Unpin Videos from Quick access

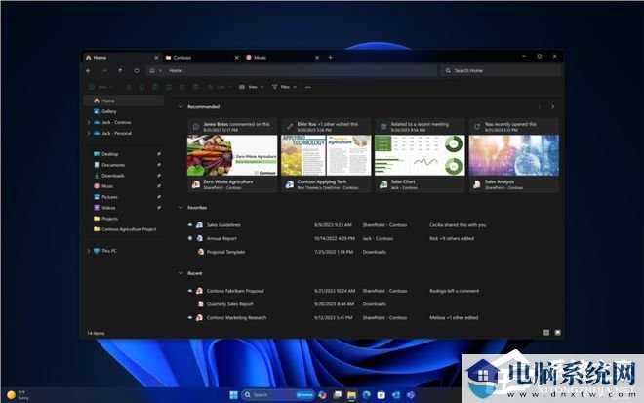click(159, 208)
